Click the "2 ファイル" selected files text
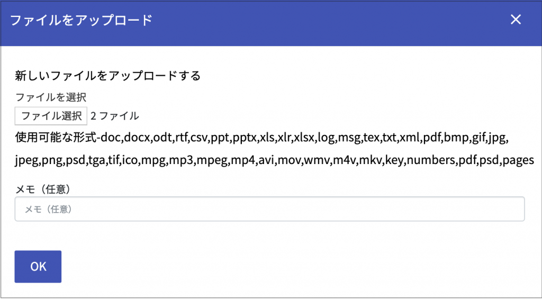Viewport: 542px width, 299px height. [115, 116]
